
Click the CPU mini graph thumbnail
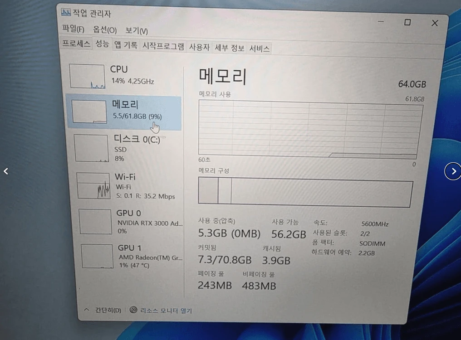point(87,77)
